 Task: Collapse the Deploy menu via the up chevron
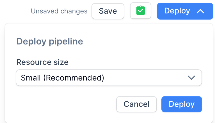200,11
